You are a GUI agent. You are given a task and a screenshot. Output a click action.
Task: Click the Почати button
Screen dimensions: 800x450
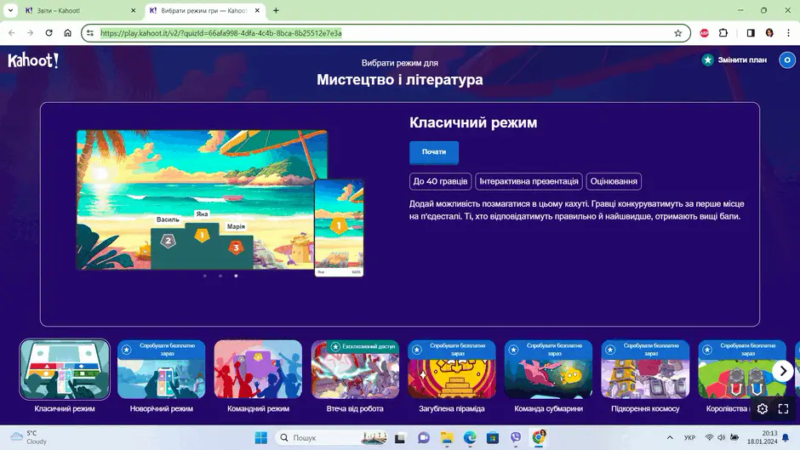click(x=434, y=152)
